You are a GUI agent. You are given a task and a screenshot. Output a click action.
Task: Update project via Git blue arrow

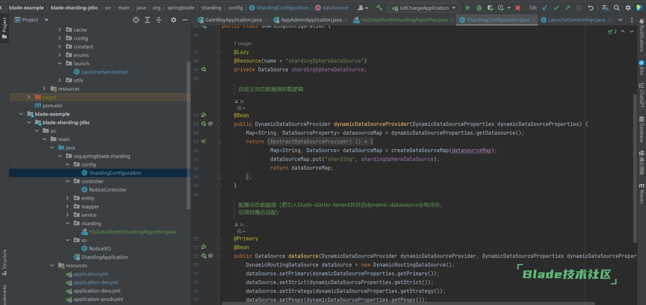click(545, 8)
